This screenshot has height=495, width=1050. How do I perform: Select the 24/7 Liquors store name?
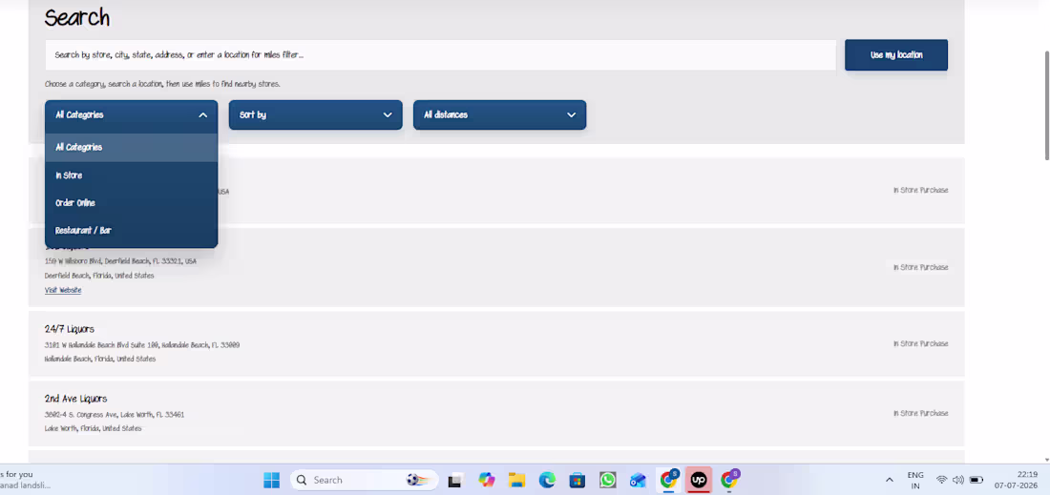[x=70, y=329]
